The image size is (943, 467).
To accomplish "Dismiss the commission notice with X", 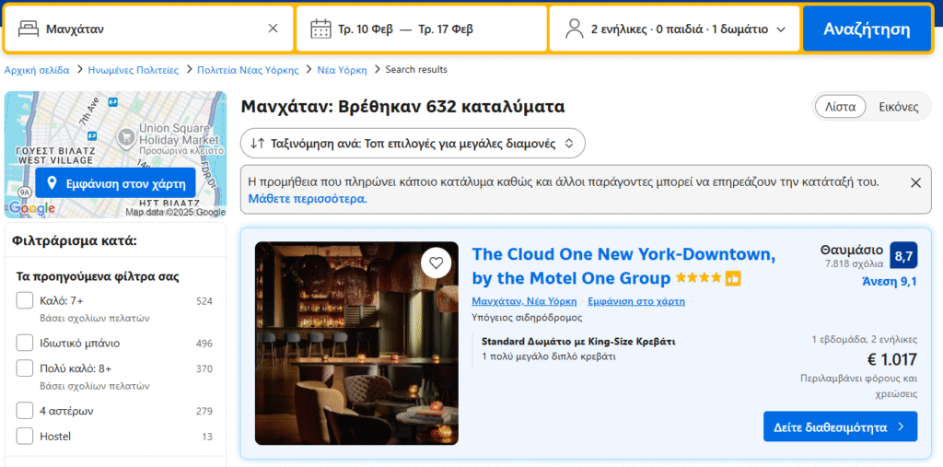I will point(915,183).
